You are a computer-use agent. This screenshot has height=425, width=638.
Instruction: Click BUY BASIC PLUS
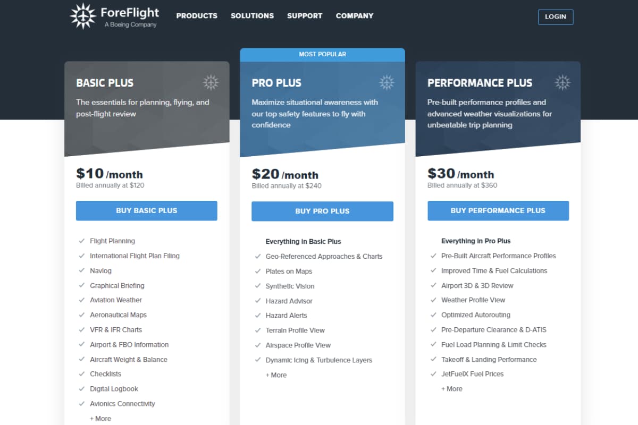coord(146,210)
